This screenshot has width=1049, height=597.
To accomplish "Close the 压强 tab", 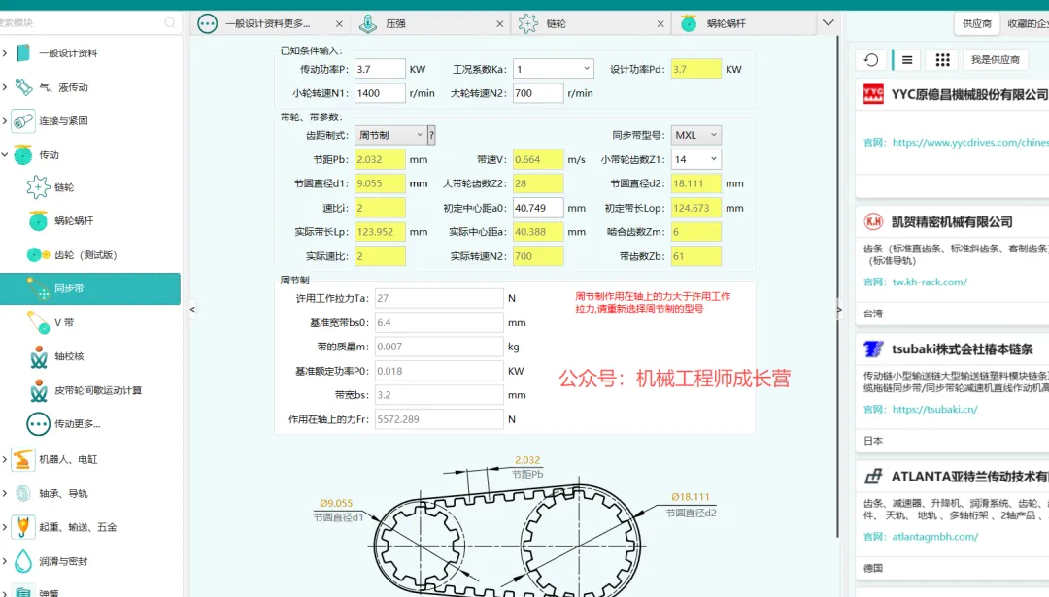I will 500,24.
